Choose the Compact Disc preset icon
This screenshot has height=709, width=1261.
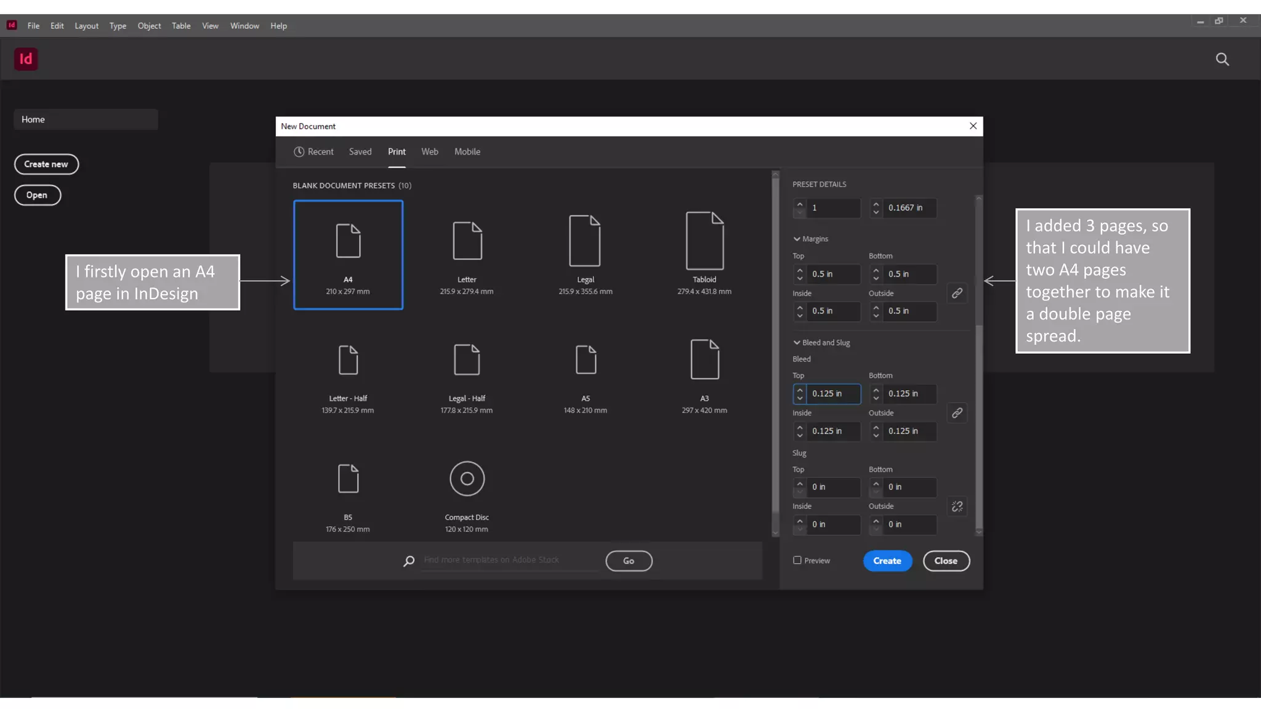467,478
